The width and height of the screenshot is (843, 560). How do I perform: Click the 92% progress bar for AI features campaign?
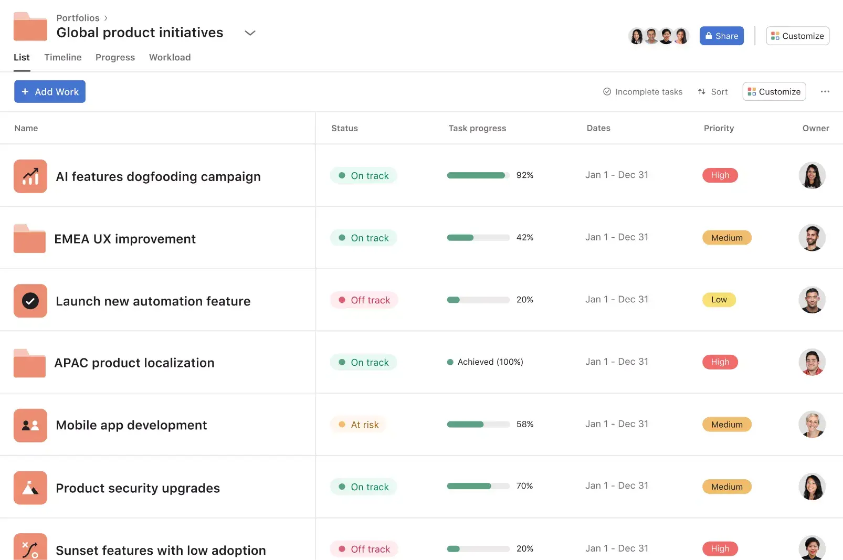477,175
